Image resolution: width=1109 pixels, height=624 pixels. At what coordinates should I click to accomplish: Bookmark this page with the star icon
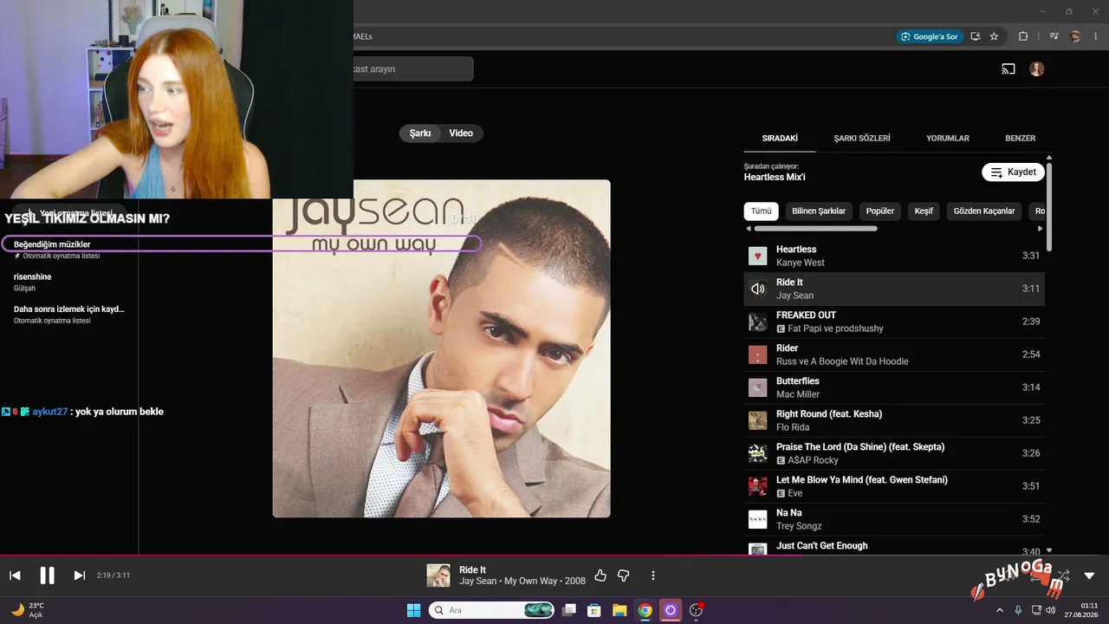[x=994, y=36]
